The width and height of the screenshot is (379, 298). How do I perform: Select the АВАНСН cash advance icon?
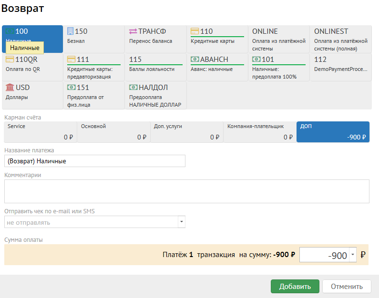point(195,60)
